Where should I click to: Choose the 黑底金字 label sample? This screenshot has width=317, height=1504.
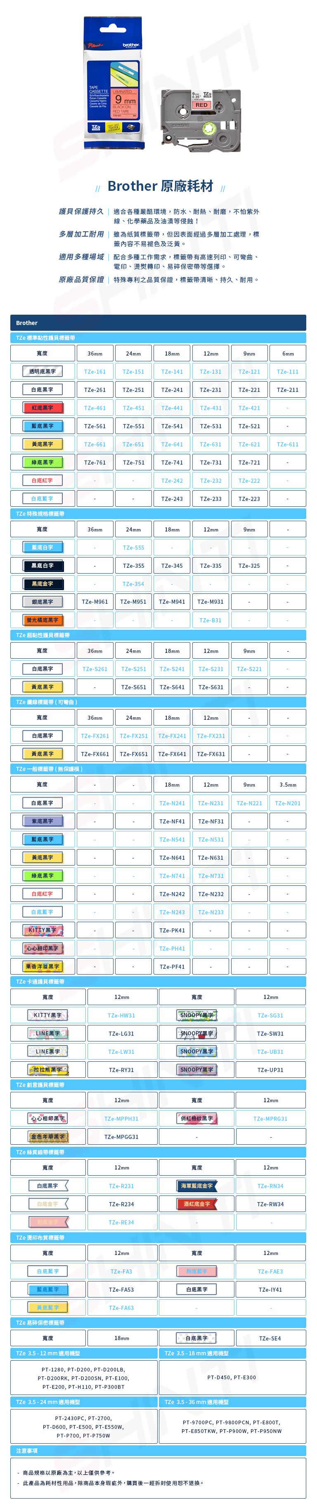point(42,584)
